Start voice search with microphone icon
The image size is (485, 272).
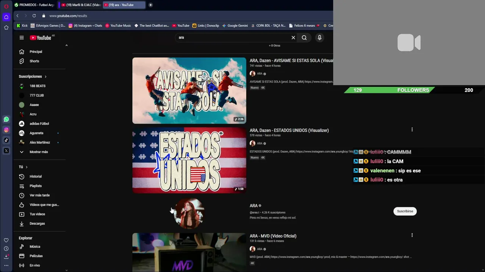click(x=319, y=38)
